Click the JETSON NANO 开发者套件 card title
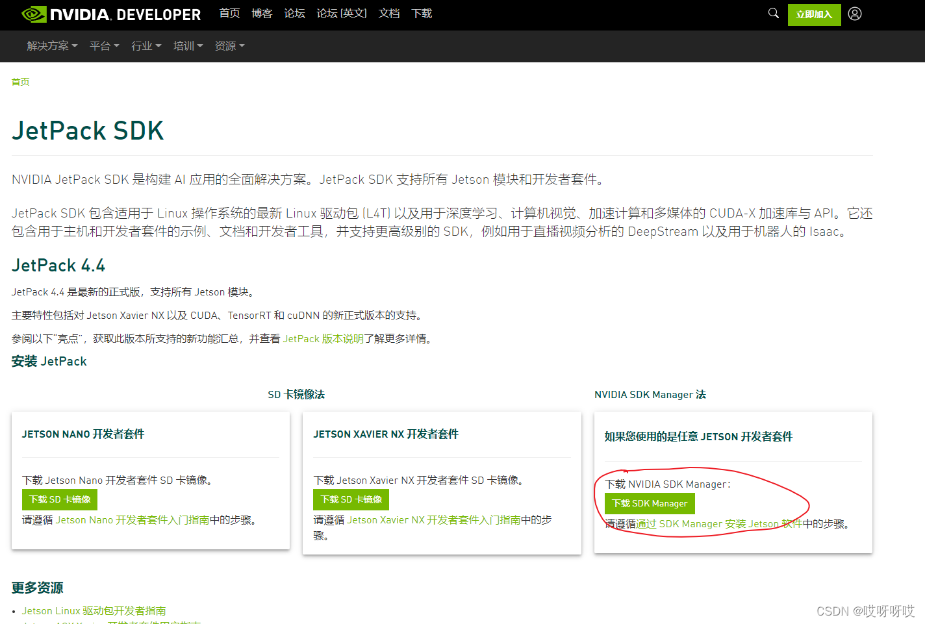925x624 pixels. [83, 434]
